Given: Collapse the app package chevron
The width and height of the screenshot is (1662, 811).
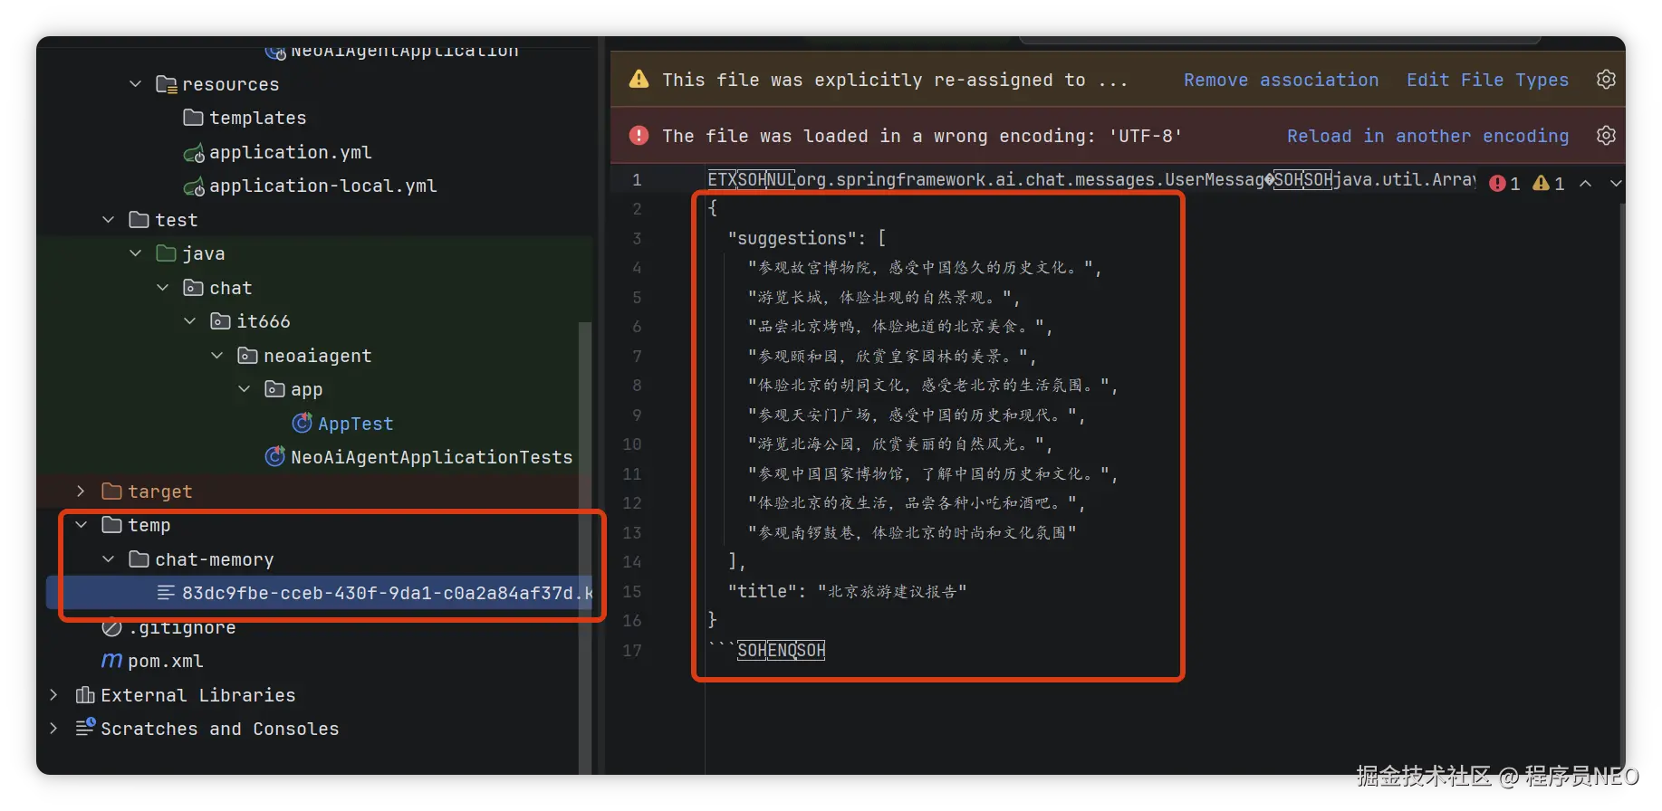Looking at the screenshot, I should click(245, 389).
